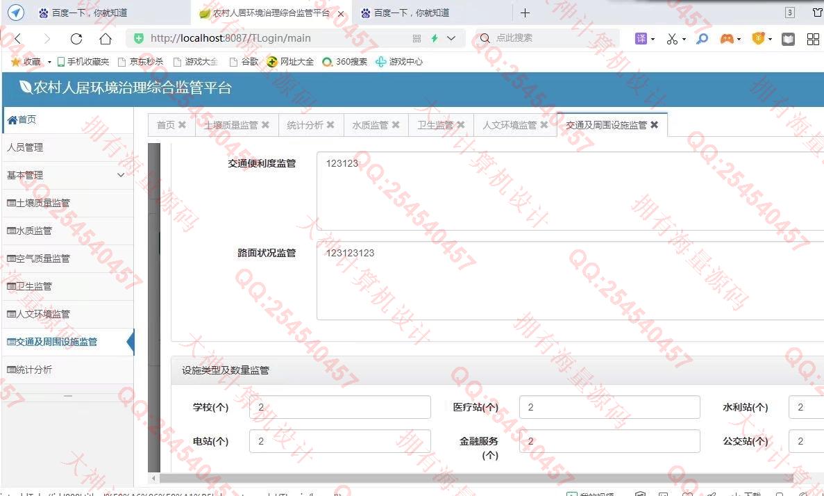The width and height of the screenshot is (824, 496).
Task: Open 土壤质量监管 sidebar item
Action: (67, 203)
